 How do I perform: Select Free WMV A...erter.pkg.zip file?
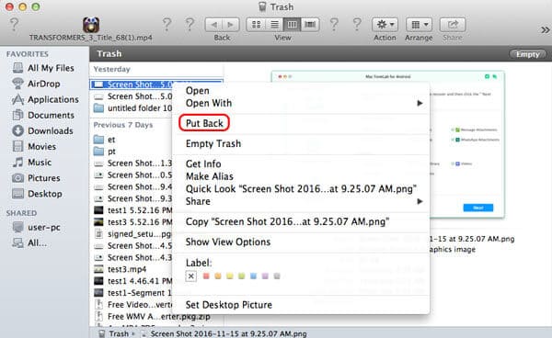point(153,317)
